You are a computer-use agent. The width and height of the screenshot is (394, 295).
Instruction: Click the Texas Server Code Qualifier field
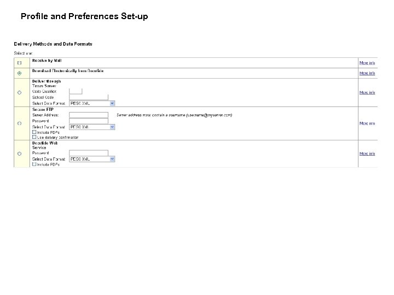coord(76,91)
